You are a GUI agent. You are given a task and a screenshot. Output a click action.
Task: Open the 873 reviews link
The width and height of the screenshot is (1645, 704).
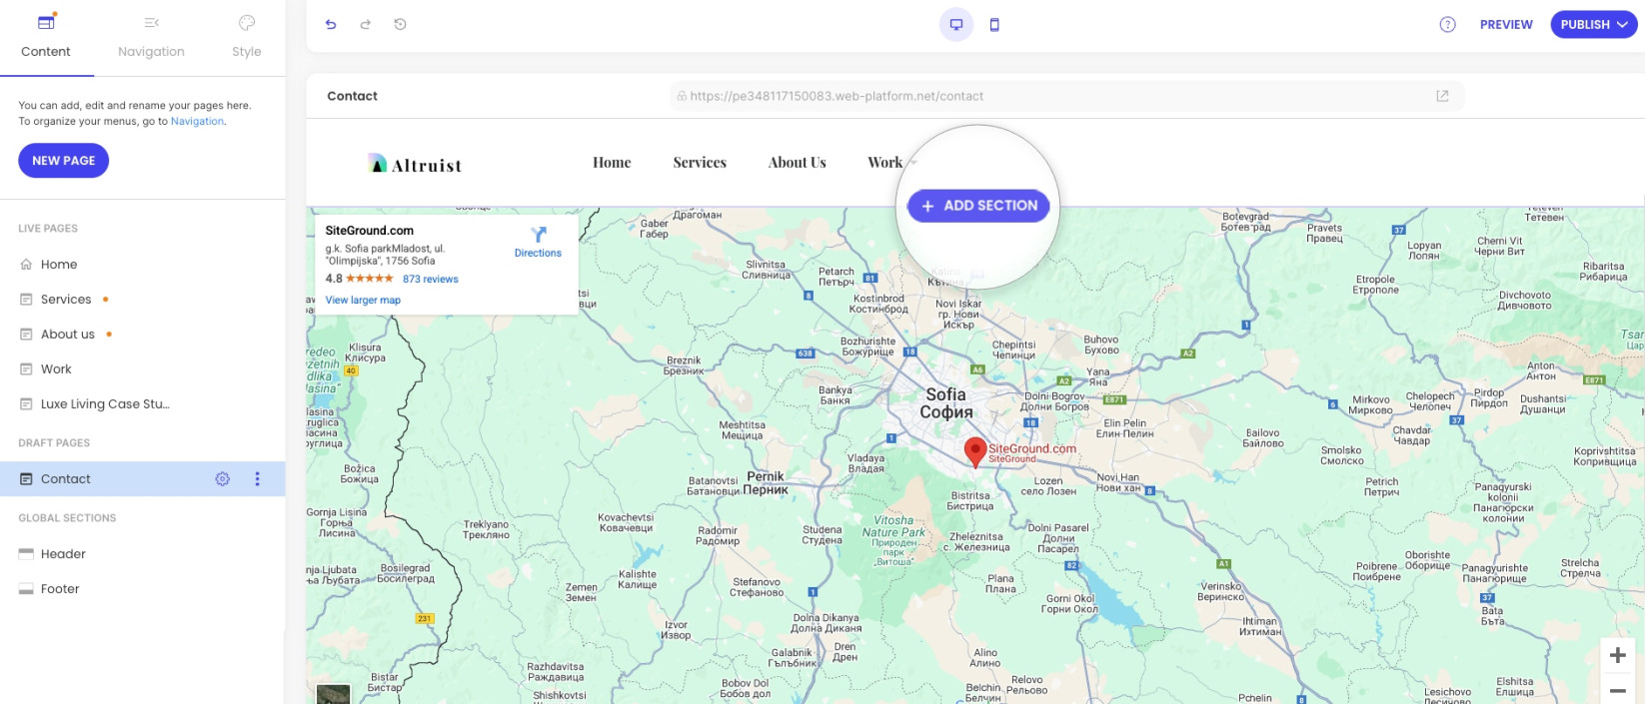(x=431, y=280)
